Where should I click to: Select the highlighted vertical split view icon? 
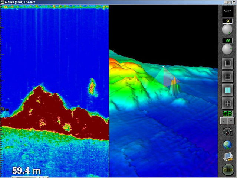coord(227,90)
